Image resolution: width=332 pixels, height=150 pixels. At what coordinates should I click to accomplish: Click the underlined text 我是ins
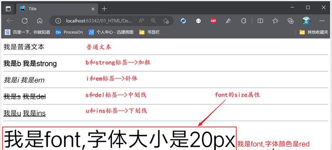coord(34,113)
